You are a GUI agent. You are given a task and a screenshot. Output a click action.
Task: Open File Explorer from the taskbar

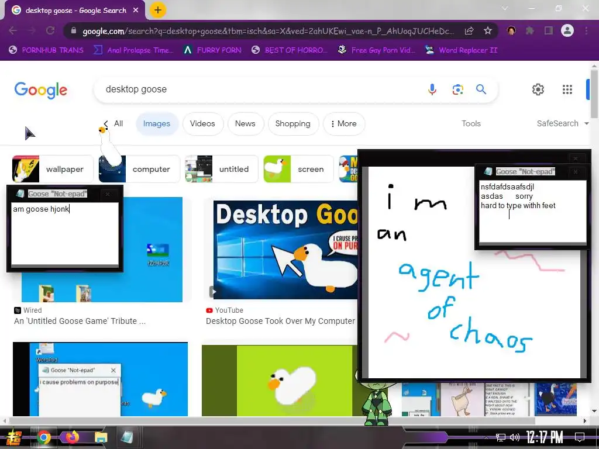101,437
